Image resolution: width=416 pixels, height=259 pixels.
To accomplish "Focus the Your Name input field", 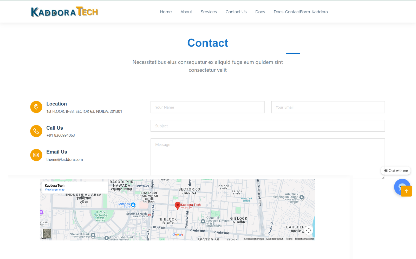I will click(207, 107).
